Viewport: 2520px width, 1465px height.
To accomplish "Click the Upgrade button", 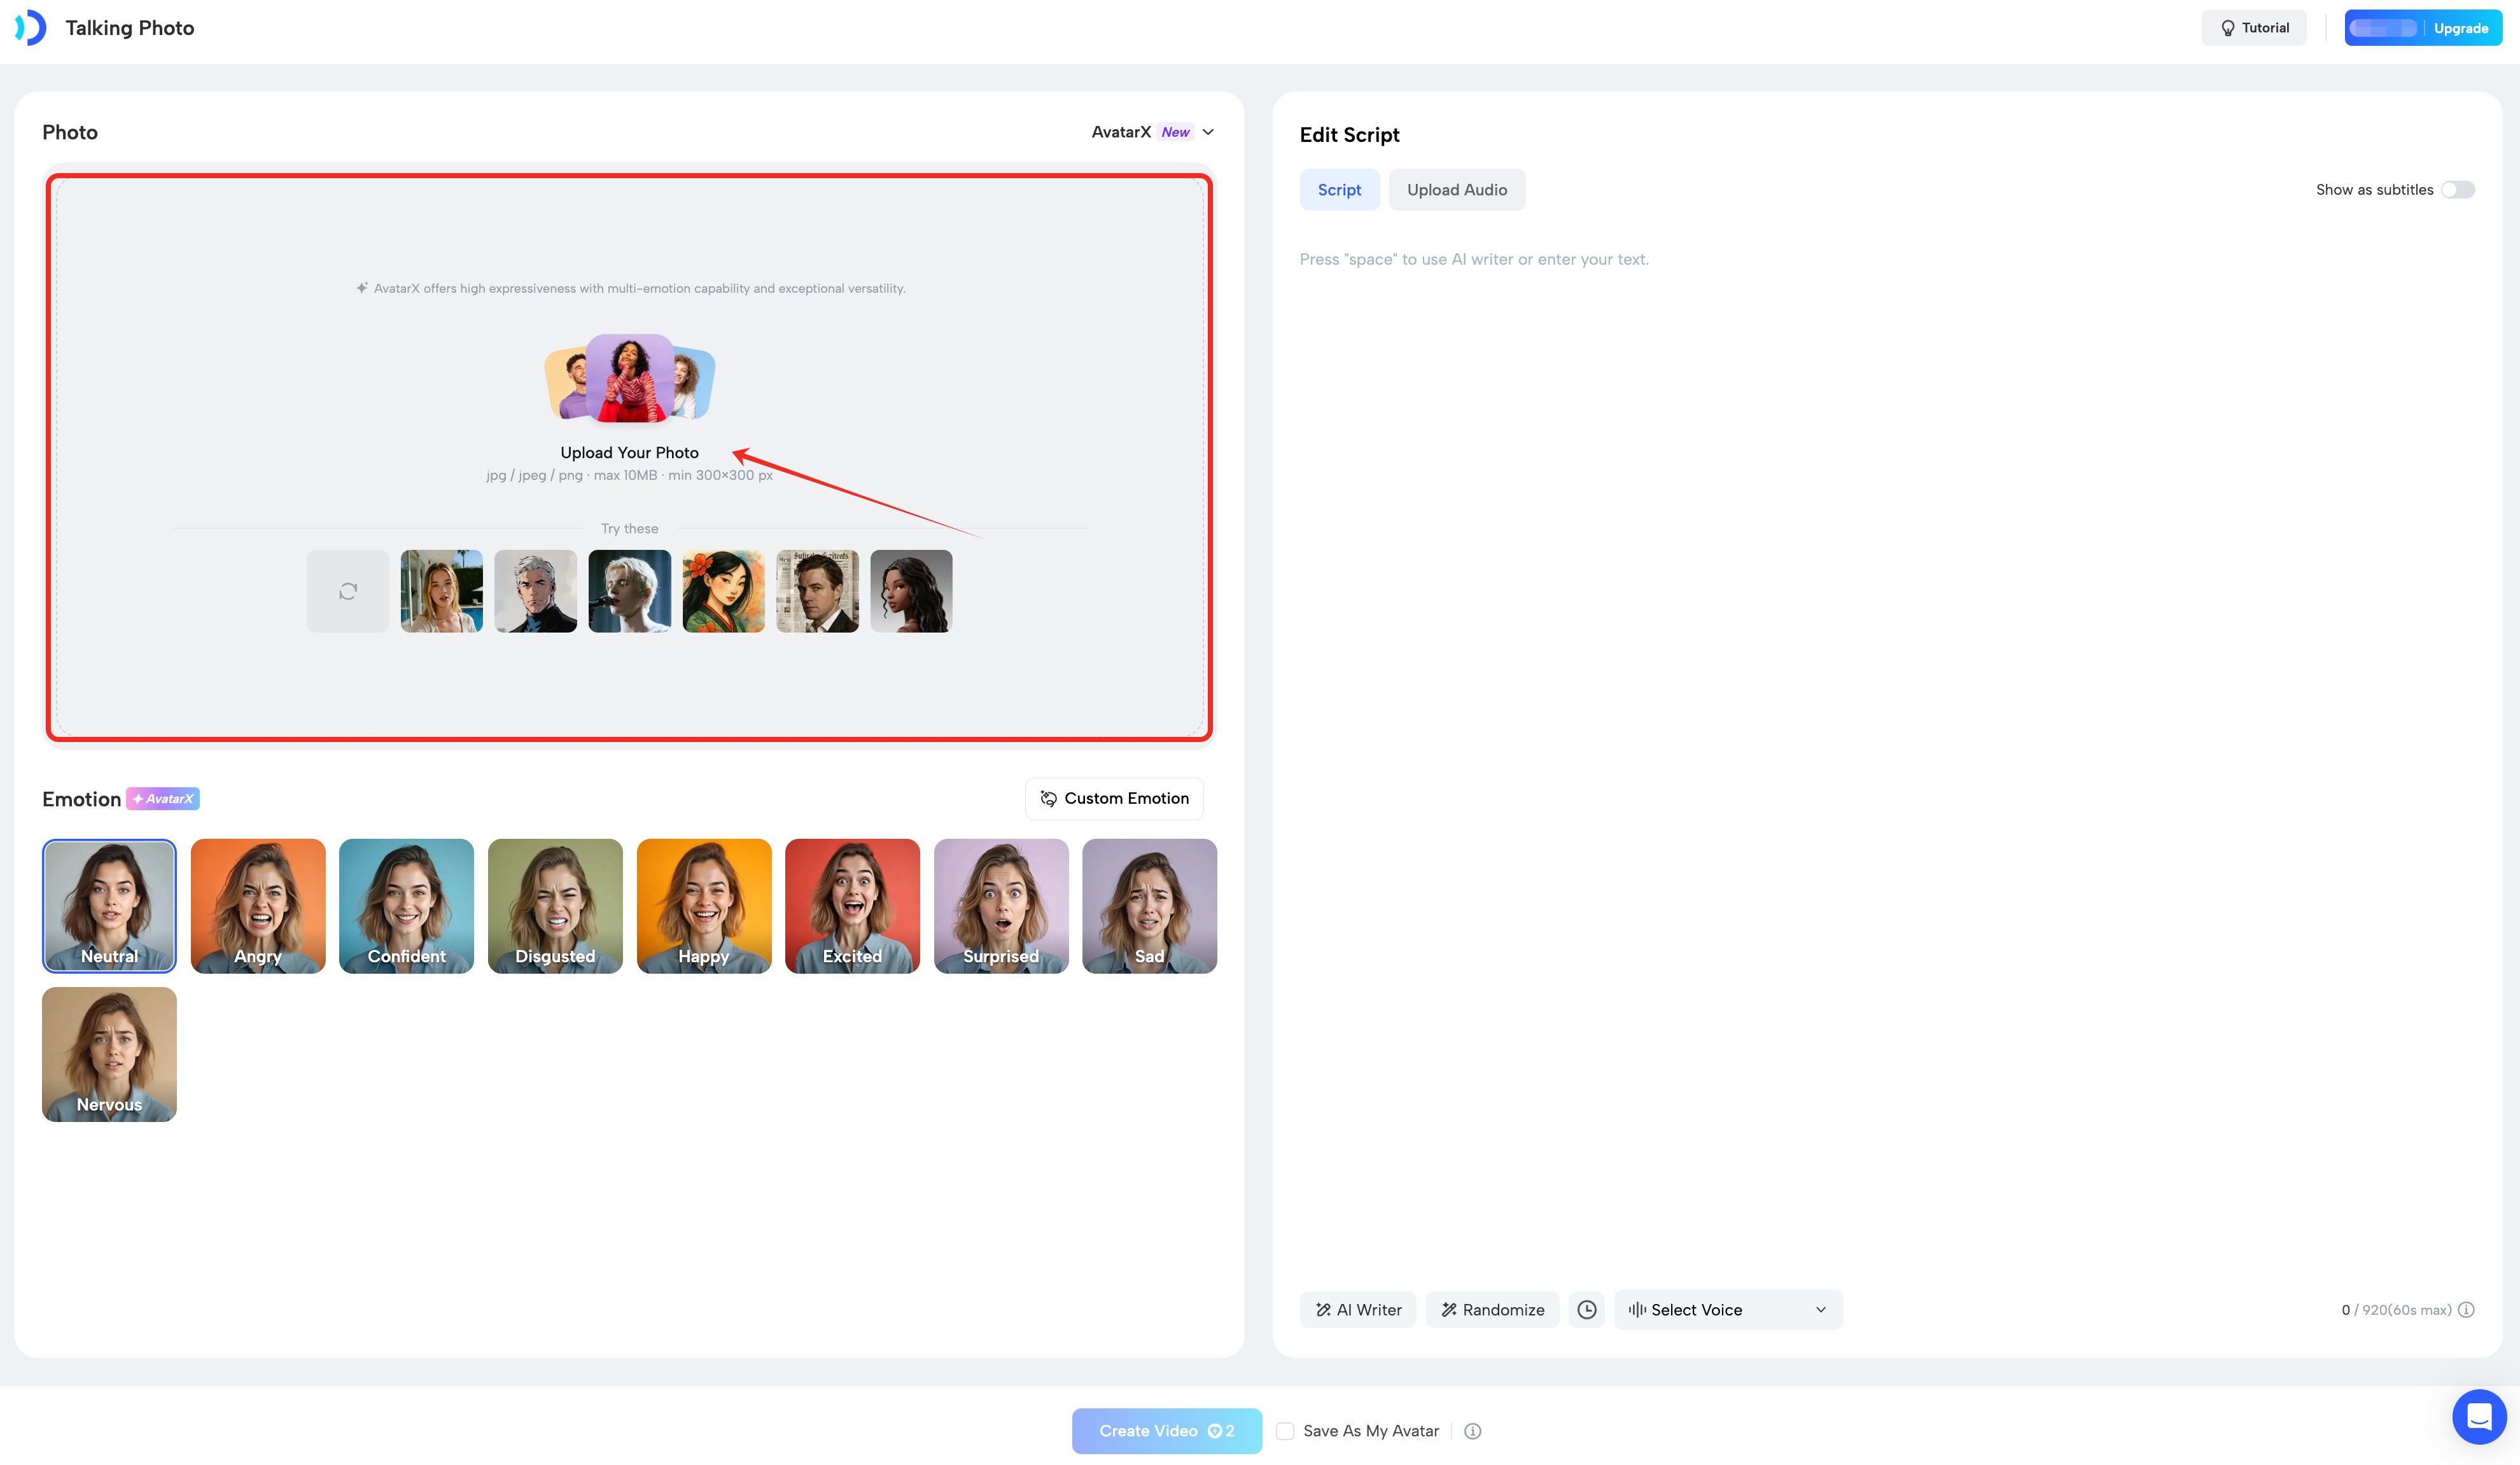I will [x=2460, y=28].
